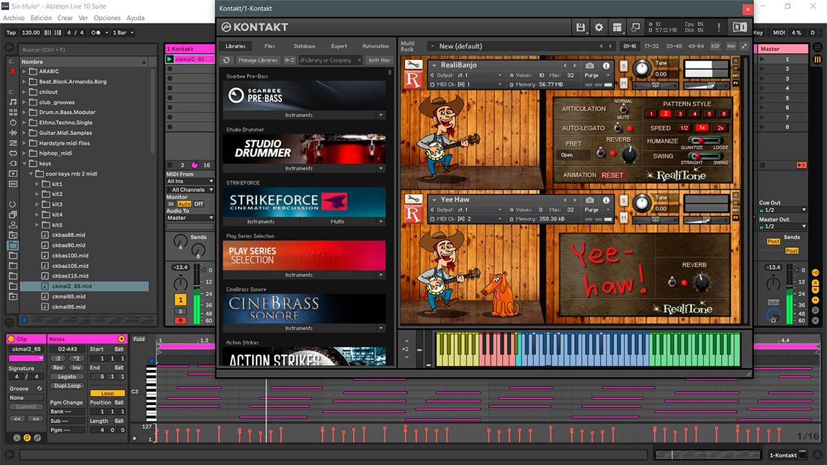The image size is (827, 465).
Task: Open Instruments category icon in Ableton browser
Action: [13, 123]
